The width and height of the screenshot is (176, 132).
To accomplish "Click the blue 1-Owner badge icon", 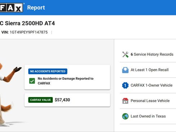I will 125,85.
